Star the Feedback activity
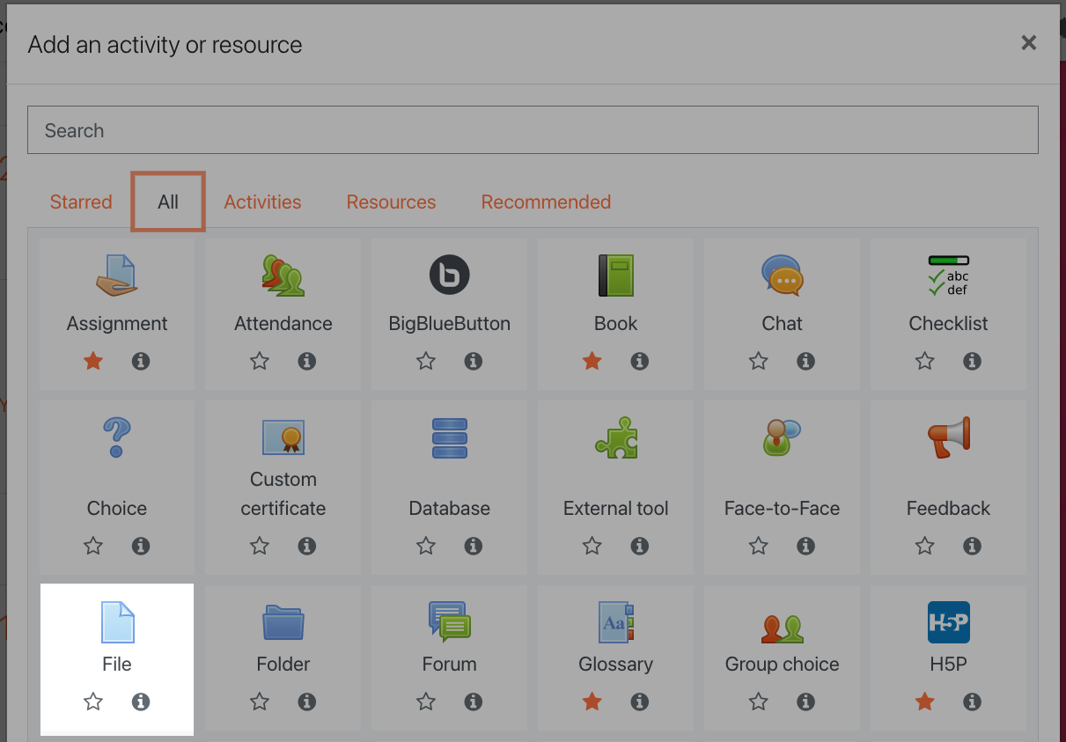The image size is (1066, 742). pyautogui.click(x=925, y=546)
